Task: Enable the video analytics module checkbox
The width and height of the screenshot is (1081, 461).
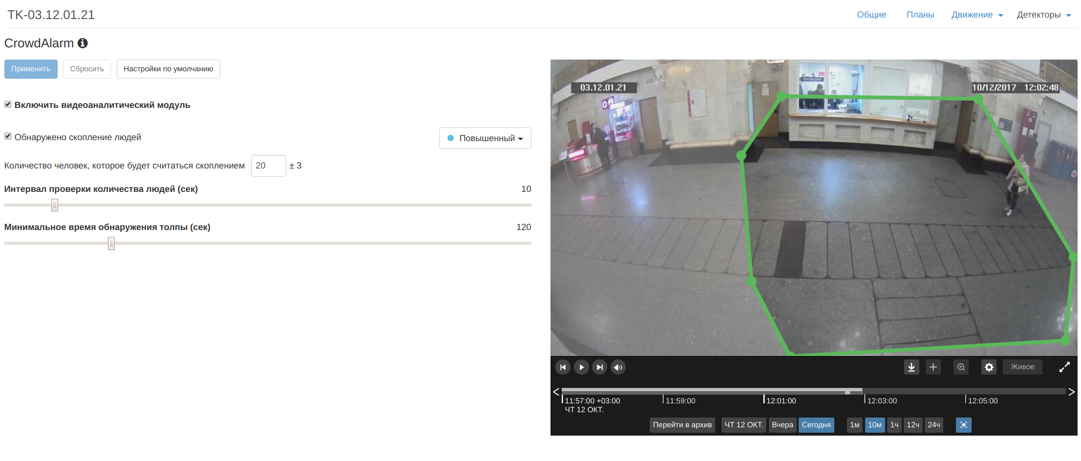Action: pos(8,105)
